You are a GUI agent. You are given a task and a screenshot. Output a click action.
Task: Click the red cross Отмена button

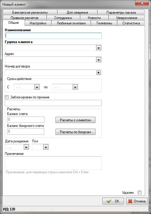click(x=137, y=201)
